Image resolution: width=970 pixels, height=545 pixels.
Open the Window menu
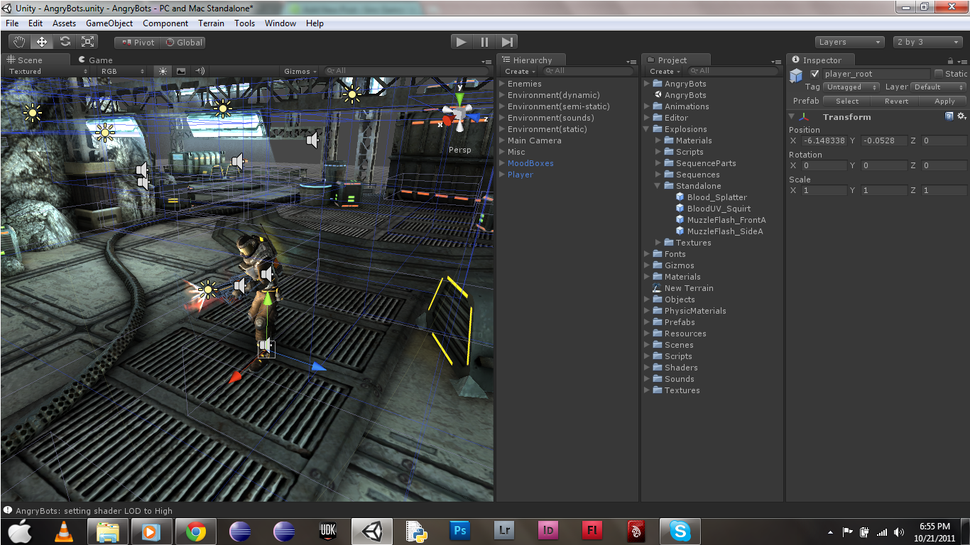point(280,23)
